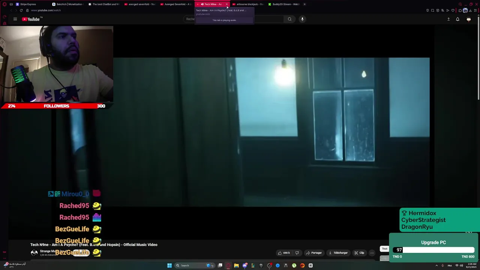This screenshot has width=480, height=270.
Task: Open Discord from the taskbar
Action: point(245,265)
